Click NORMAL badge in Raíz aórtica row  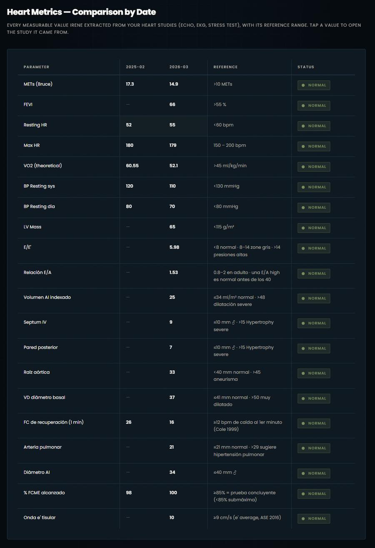coord(314,374)
